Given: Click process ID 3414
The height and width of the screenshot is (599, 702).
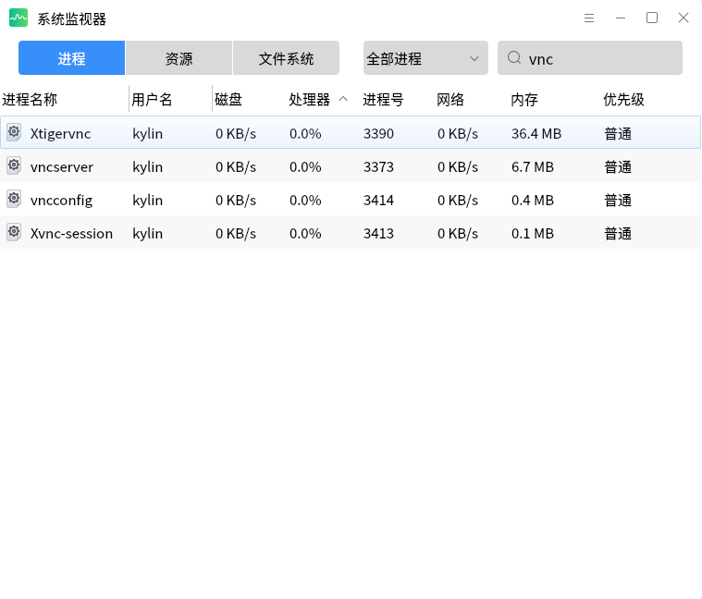Looking at the screenshot, I should [379, 200].
